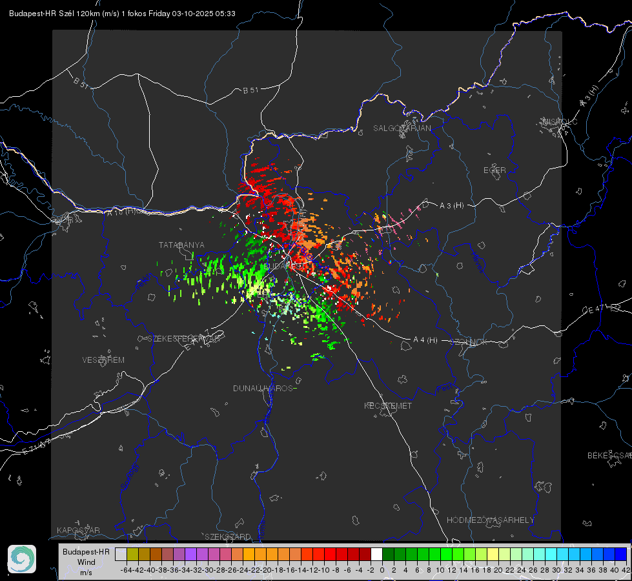Click the Heves county label
Viewport: 632px width, 581px height.
(x=478, y=262)
